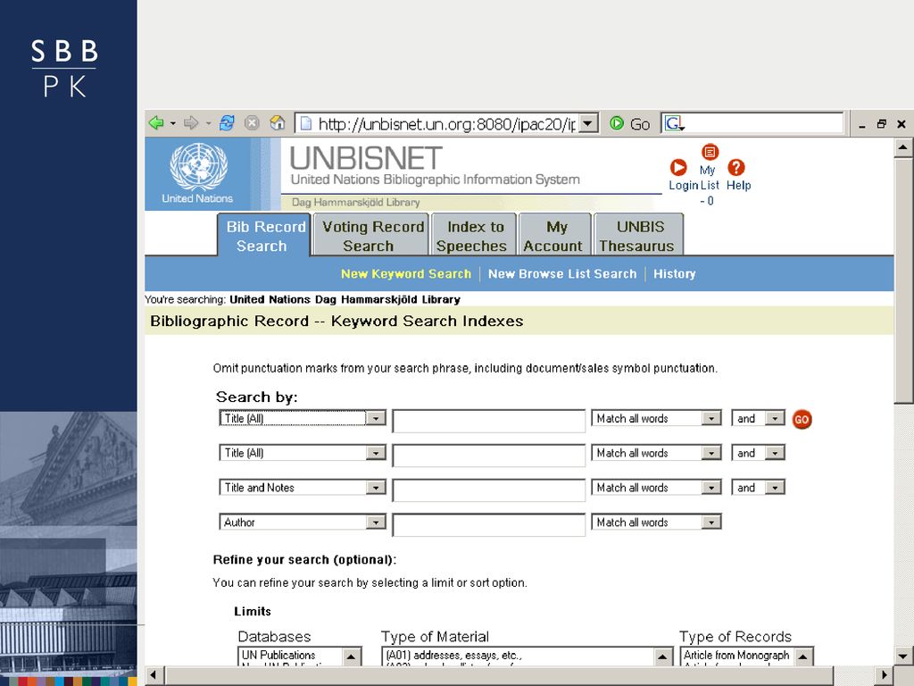Open the Author search field dropdown

click(x=376, y=522)
